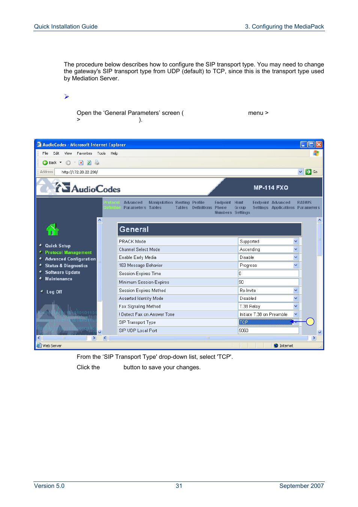The image size is (358, 507).
Task: Click the green Go arrow button
Action: (308, 172)
